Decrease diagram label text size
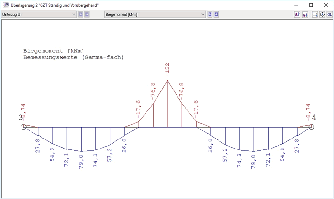 point(305,14)
